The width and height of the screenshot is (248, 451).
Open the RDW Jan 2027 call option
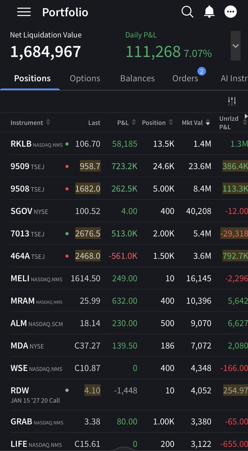pos(124,395)
